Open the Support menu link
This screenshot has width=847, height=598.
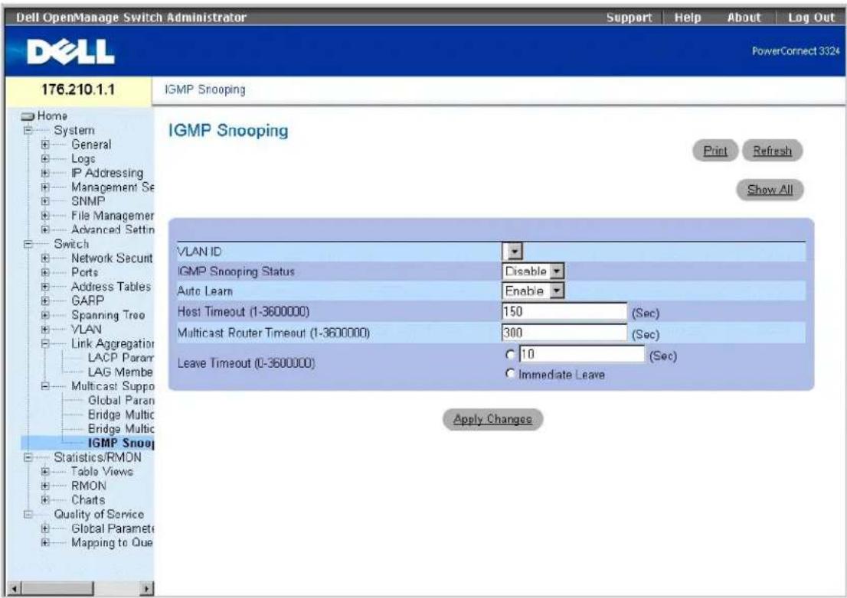(x=629, y=18)
